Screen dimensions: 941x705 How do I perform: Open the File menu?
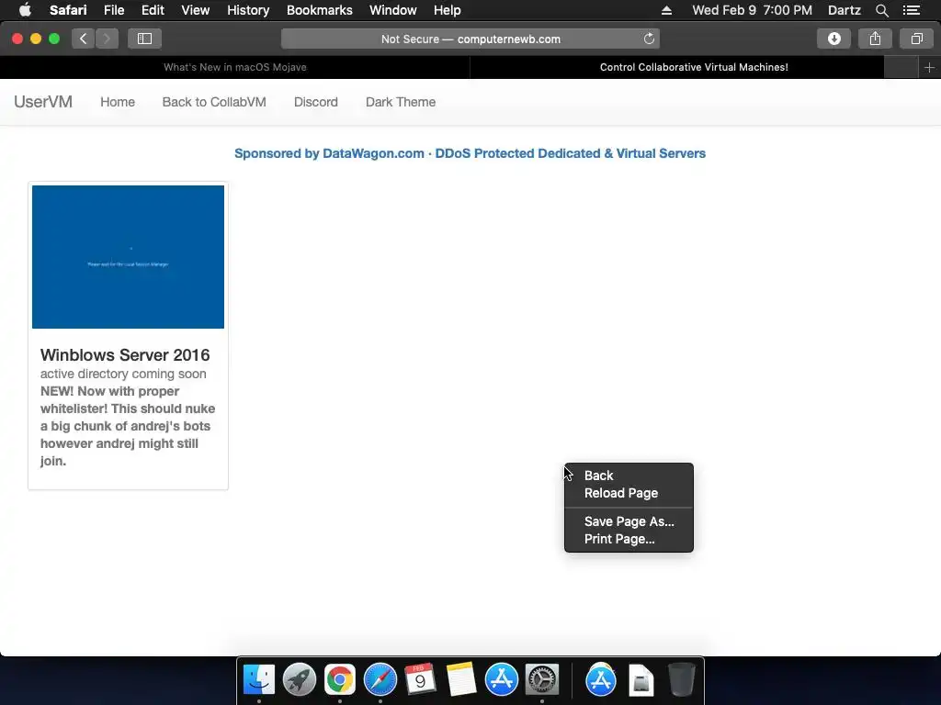coord(113,10)
